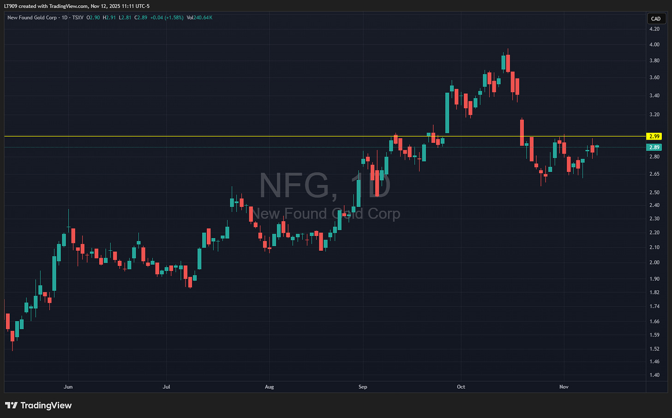Image resolution: width=672 pixels, height=418 pixels.
Task: Click the 2.10 price axis label
Action: click(x=654, y=247)
